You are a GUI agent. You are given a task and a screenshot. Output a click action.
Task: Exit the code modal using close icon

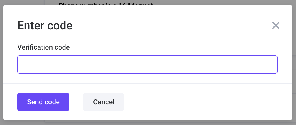(276, 25)
